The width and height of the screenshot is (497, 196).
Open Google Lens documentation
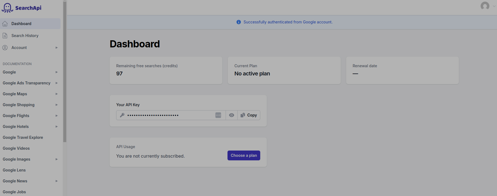click(14, 170)
